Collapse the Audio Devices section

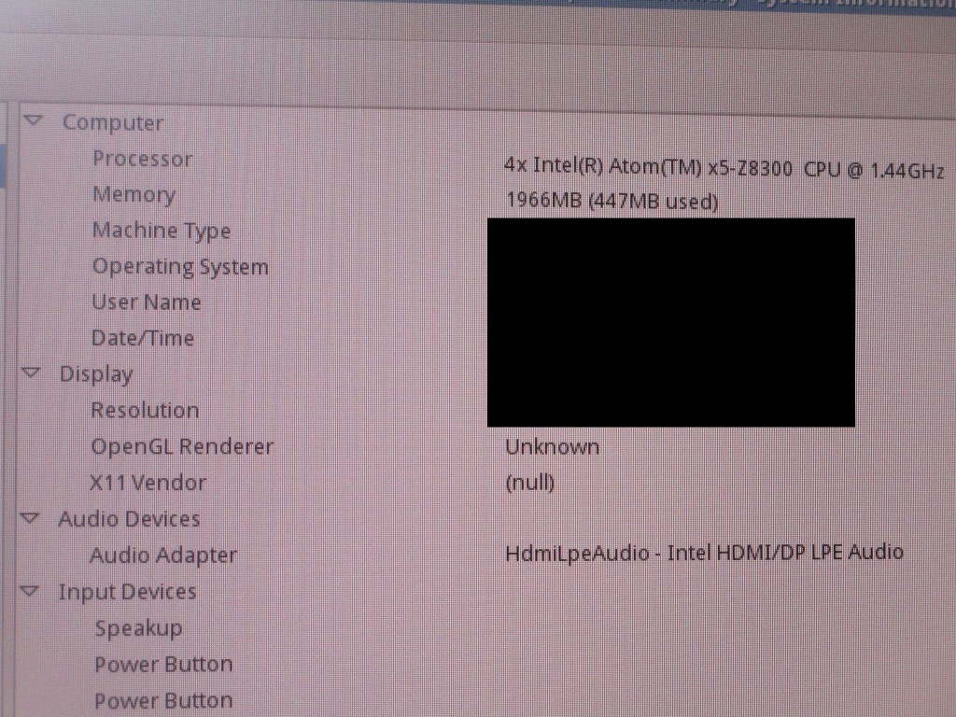(x=30, y=518)
